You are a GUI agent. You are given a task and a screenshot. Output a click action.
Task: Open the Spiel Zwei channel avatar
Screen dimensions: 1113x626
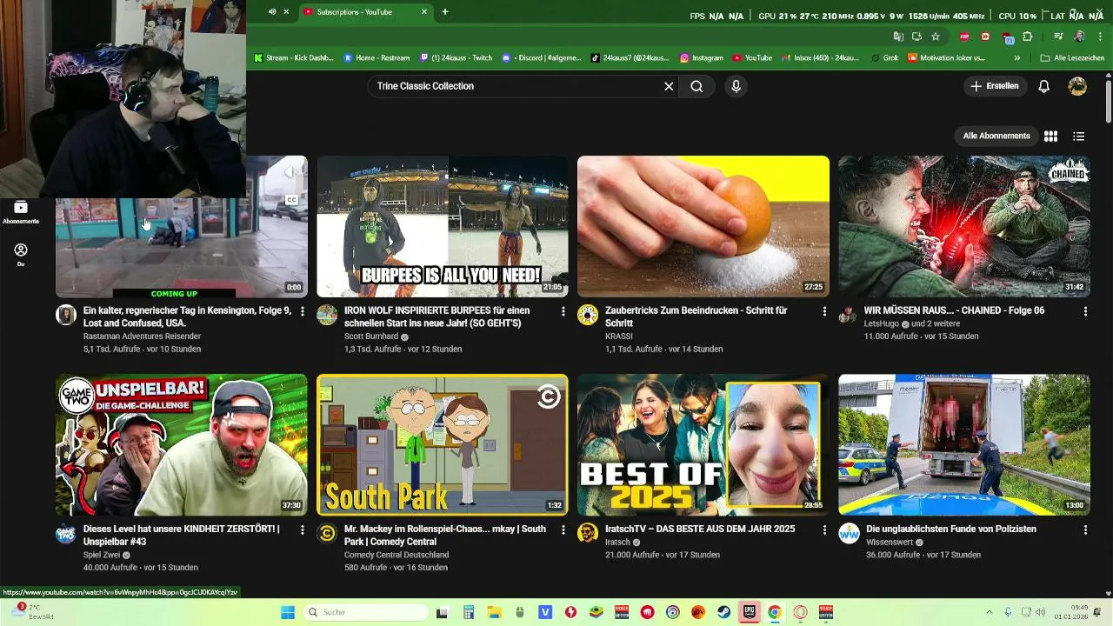66,533
